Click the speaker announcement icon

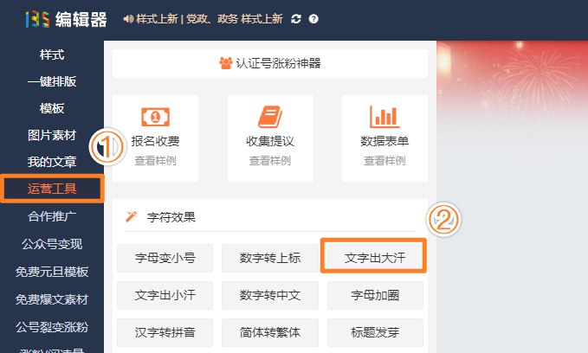coord(128,19)
